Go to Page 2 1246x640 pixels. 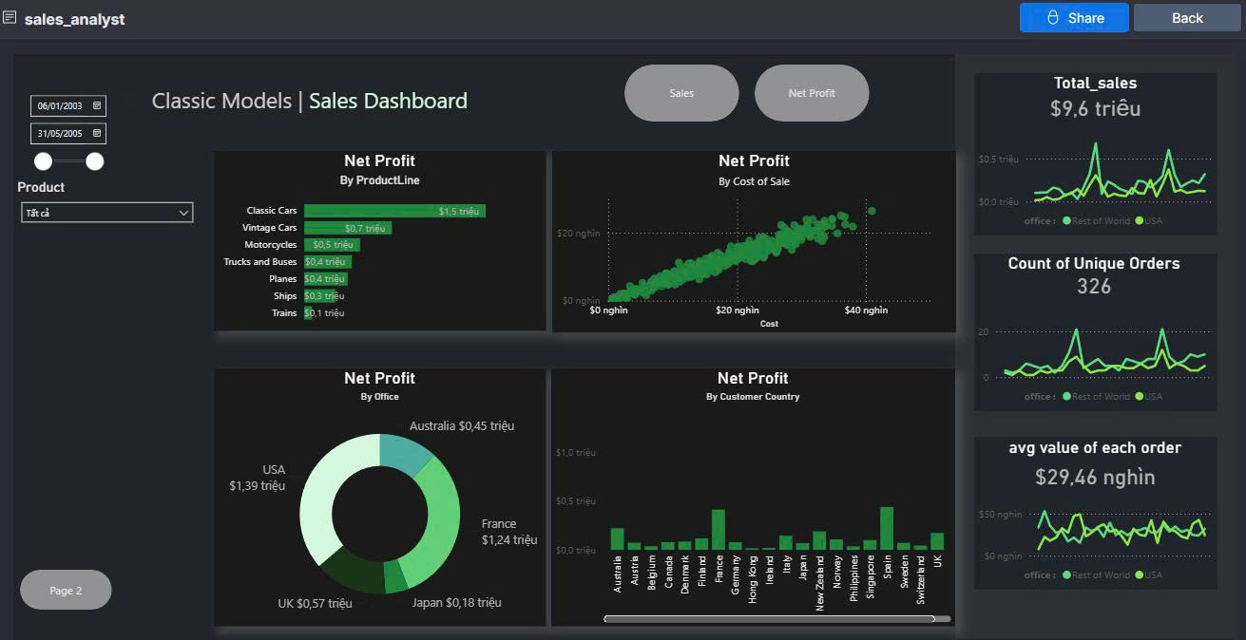[66, 590]
